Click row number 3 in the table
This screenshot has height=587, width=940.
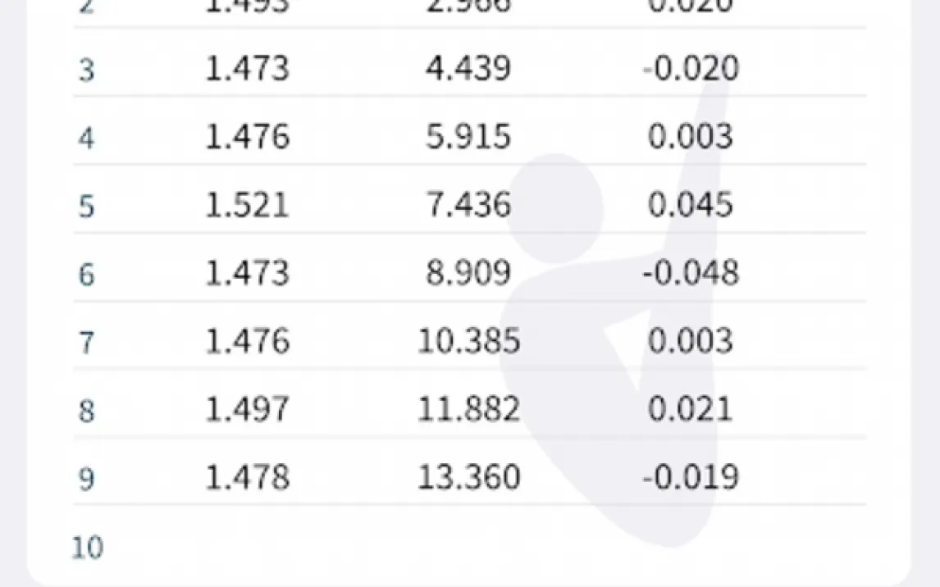point(87,71)
